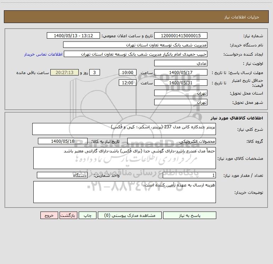The width and height of the screenshot is (273, 264).
Task: Click the اولویت نیاز label
Action: click(x=253, y=64)
